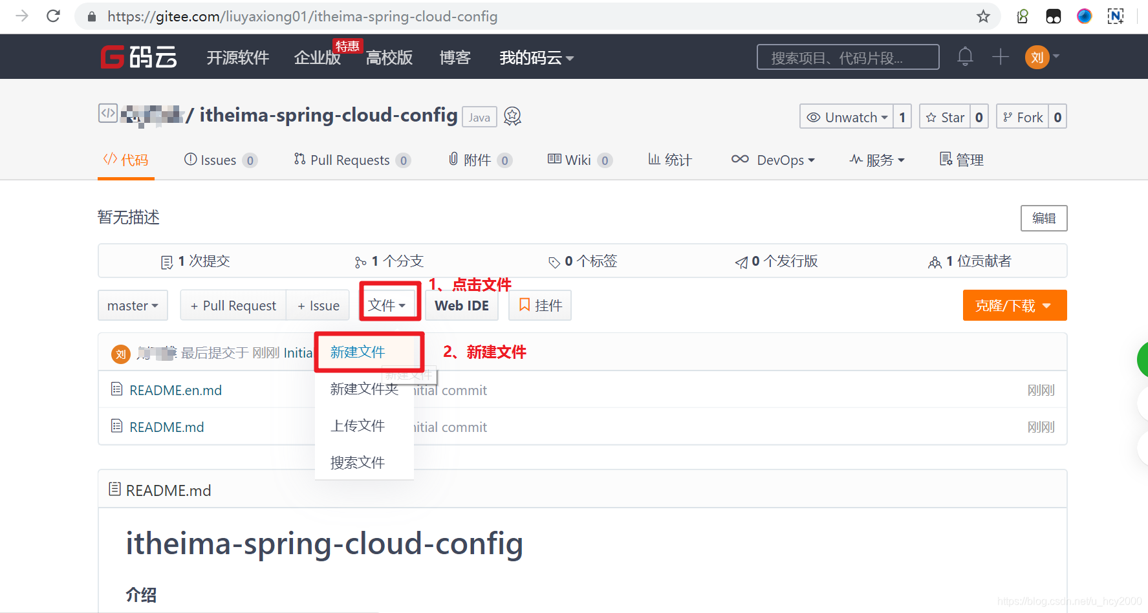This screenshot has height=613, width=1148.
Task: Switch to the Pull Requests tab
Action: tap(352, 160)
